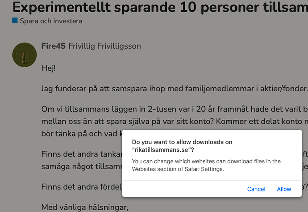Click the Safari Settings hint text
This screenshot has height=212, width=308.
pos(206,165)
